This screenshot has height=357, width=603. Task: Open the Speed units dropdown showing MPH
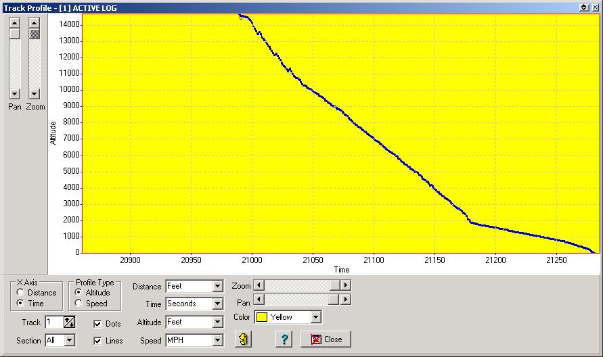pyautogui.click(x=217, y=341)
